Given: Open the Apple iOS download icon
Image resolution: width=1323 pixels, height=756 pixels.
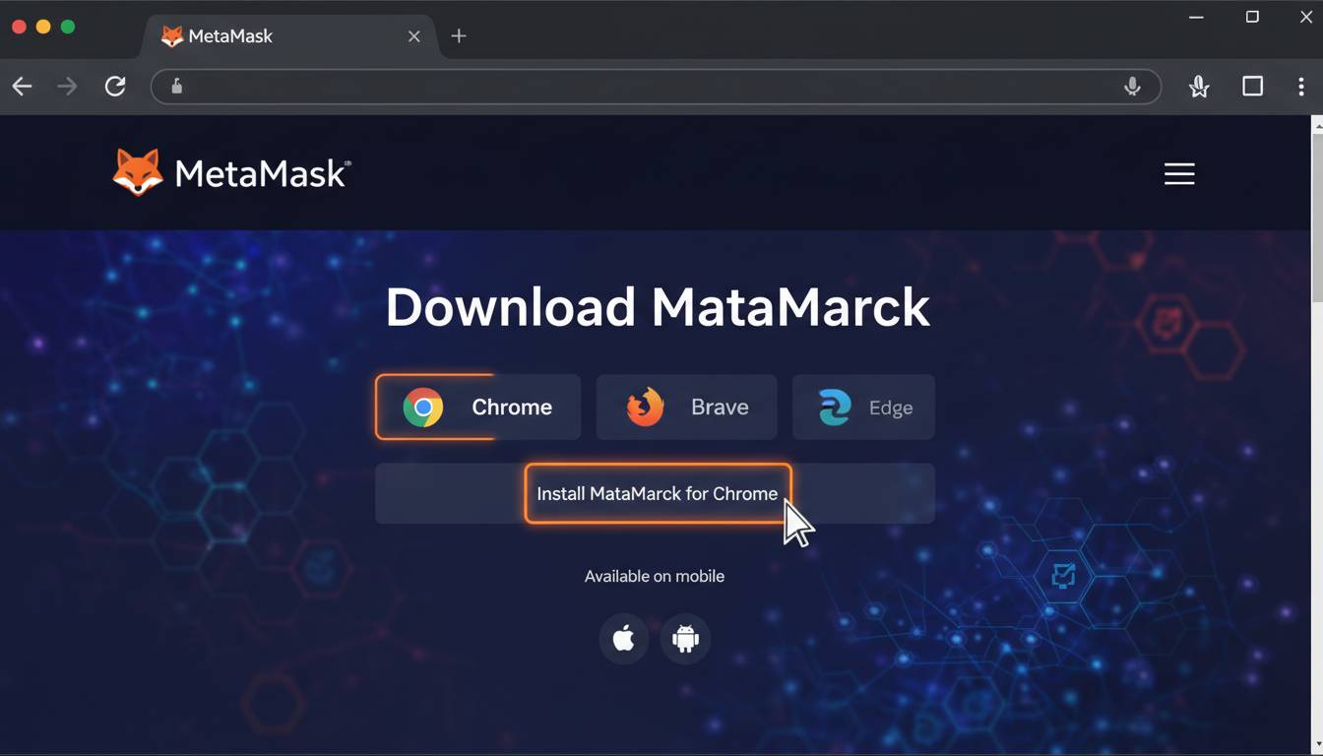Looking at the screenshot, I should coord(623,639).
